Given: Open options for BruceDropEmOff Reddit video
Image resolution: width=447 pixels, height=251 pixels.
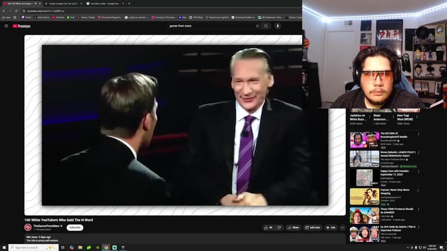Looking at the screenshot, I should tap(419, 134).
